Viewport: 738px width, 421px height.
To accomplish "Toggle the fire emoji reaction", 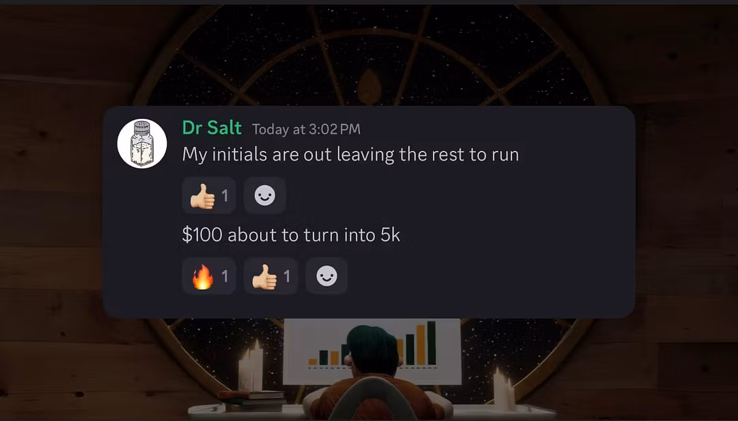I will click(x=209, y=276).
